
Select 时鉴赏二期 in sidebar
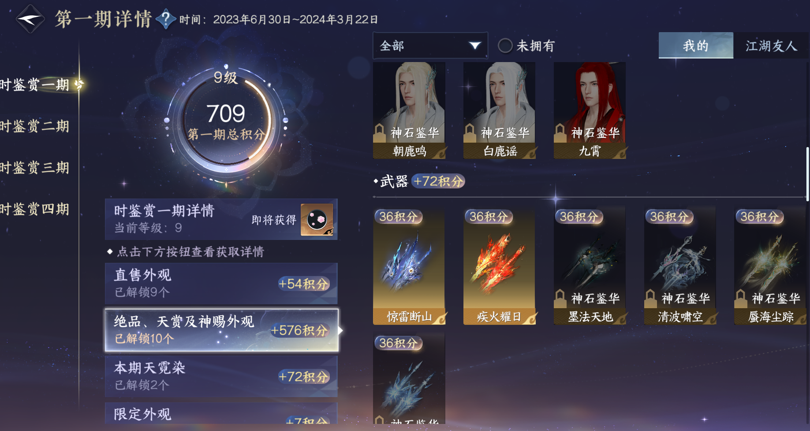(35, 126)
